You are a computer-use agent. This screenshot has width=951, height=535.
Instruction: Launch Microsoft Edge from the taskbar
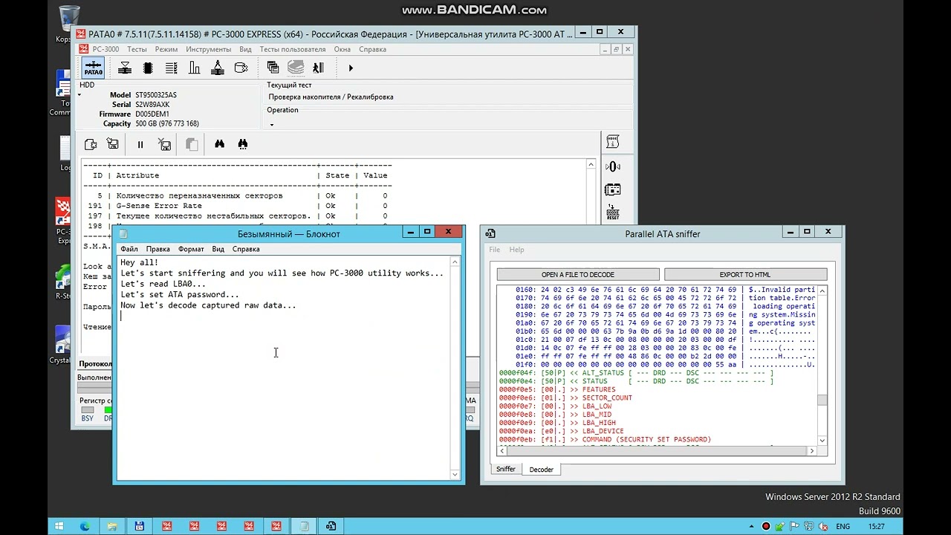[85, 526]
